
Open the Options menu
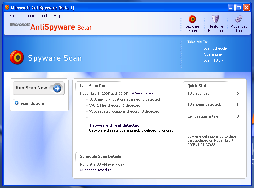[x=28, y=16]
